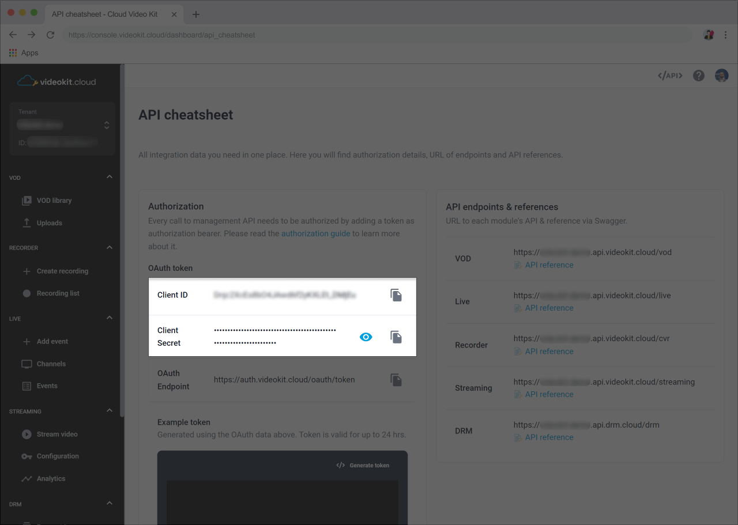The image size is (738, 525).
Task: Click Generate token button
Action: pyautogui.click(x=363, y=465)
